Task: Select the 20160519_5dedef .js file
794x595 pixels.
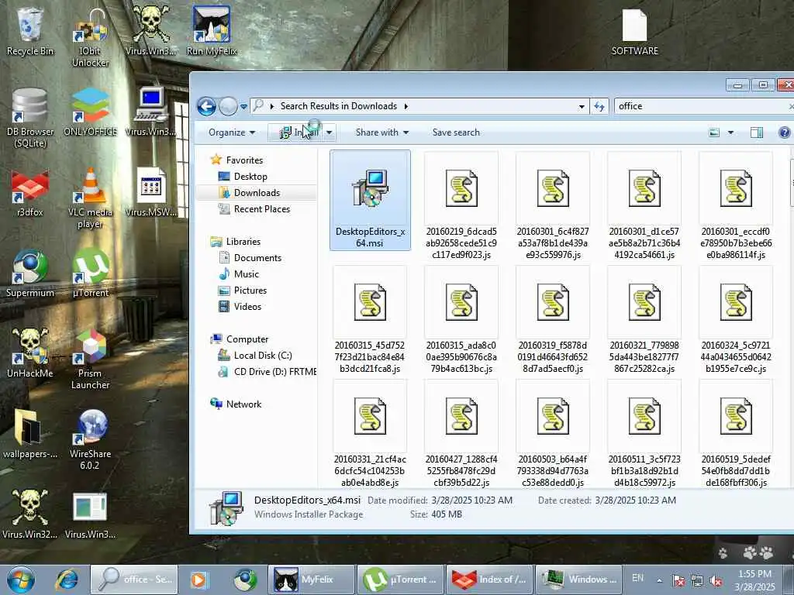Action: 736,434
